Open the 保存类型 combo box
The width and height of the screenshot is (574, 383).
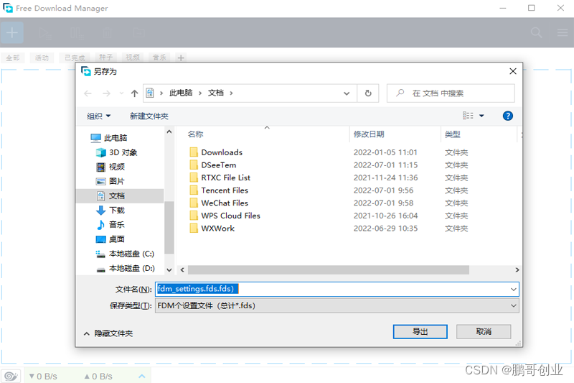[337, 305]
